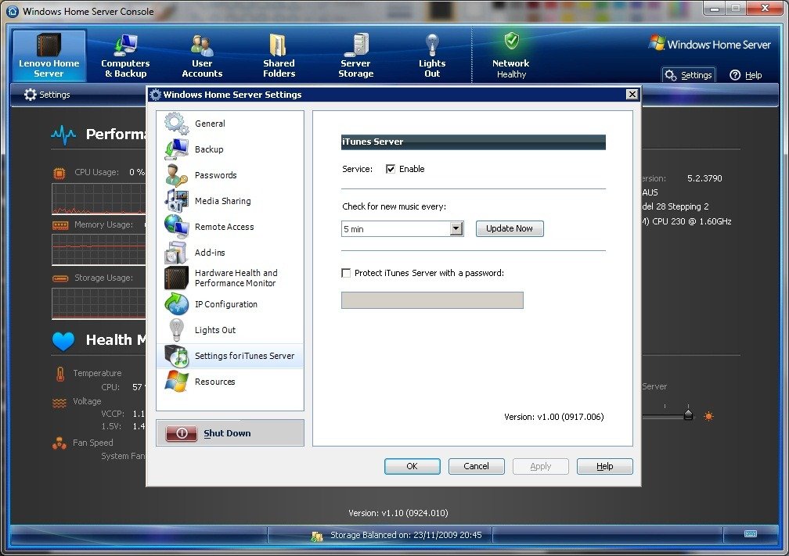Click the Windows Home Server logo

tap(709, 44)
